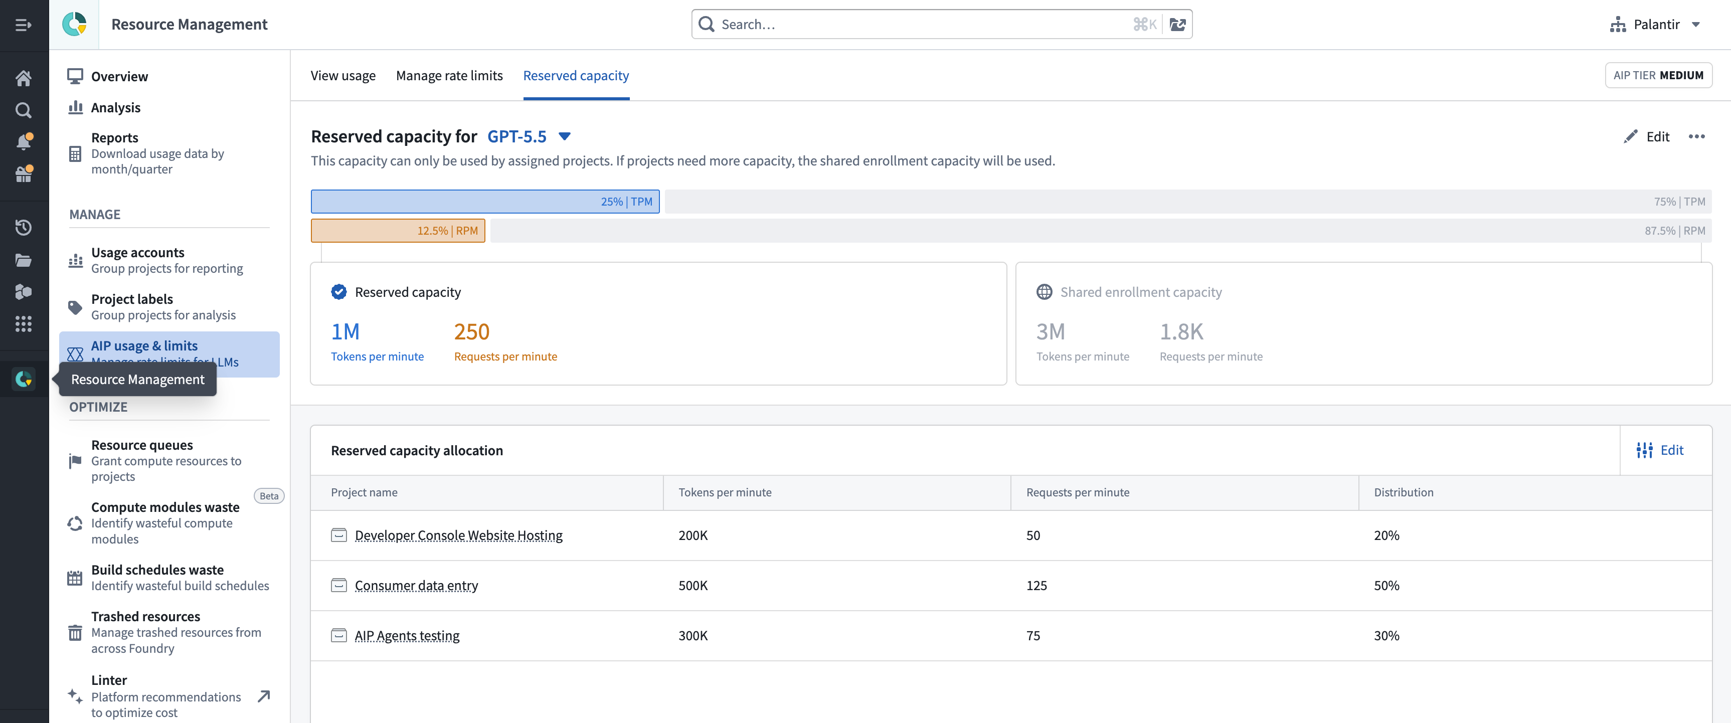Viewport: 1731px width, 723px height.
Task: Open the three-dot more options menu
Action: pos(1697,136)
